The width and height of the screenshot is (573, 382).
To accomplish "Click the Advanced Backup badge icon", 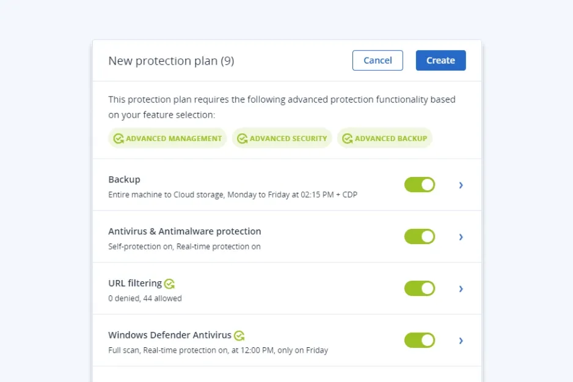I will click(x=346, y=138).
